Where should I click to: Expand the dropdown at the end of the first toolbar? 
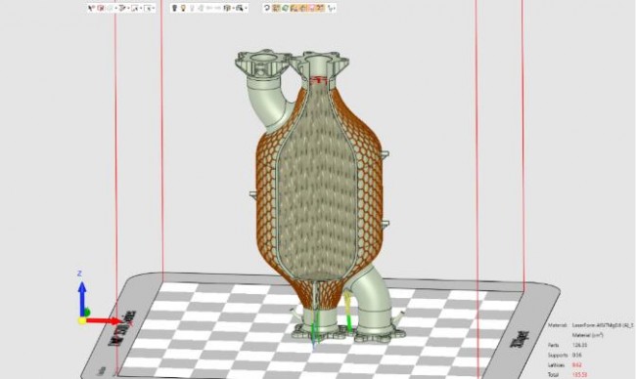[x=155, y=8]
